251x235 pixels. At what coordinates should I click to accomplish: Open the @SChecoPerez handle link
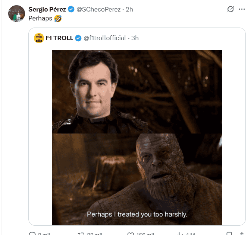click(99, 9)
